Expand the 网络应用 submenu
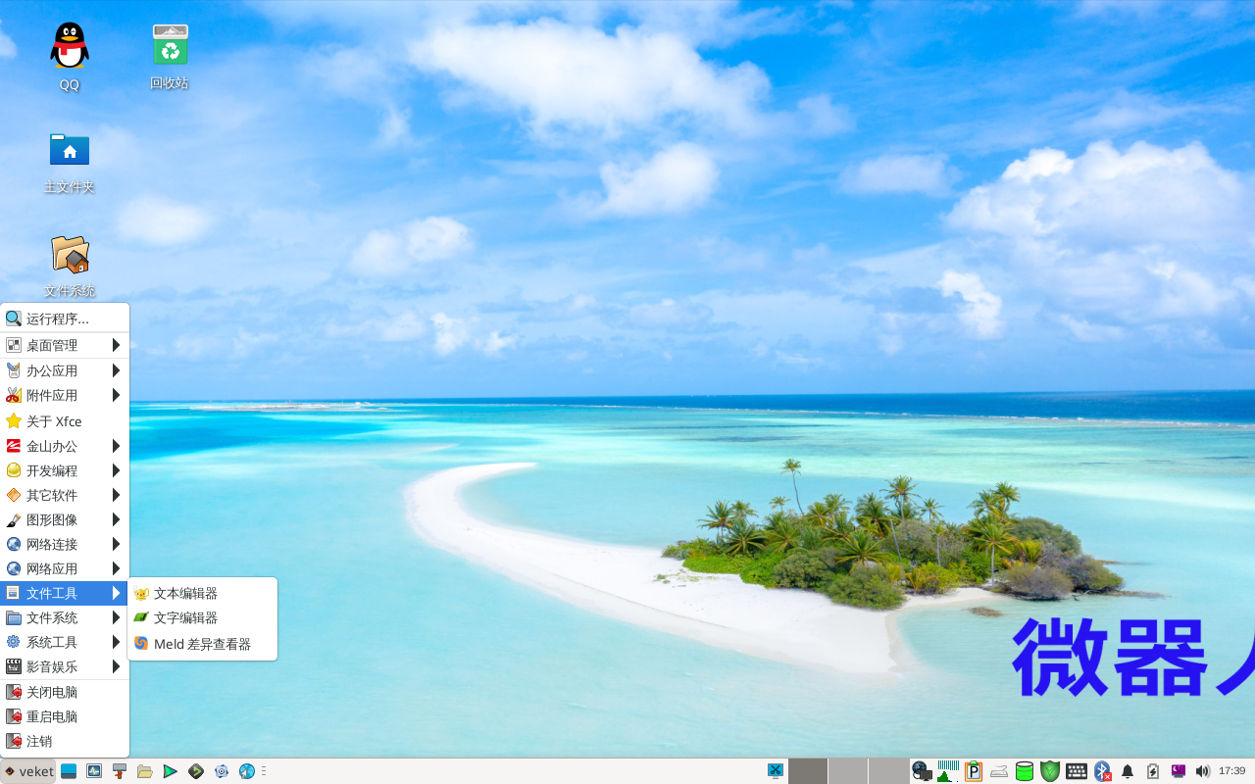Image resolution: width=1255 pixels, height=784 pixels. tap(65, 568)
